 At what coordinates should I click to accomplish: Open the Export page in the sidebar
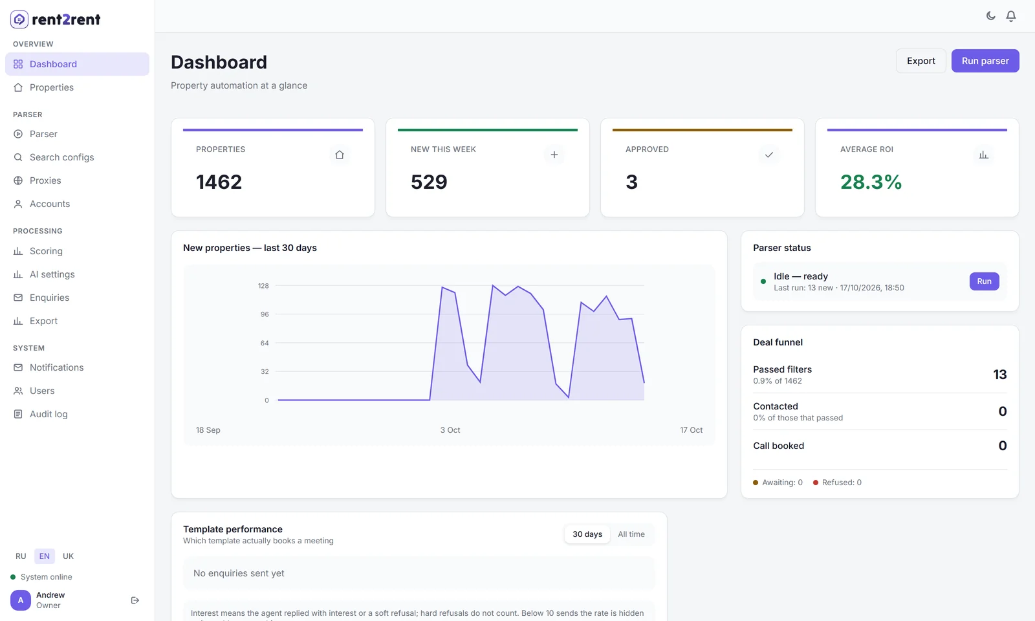pyautogui.click(x=77, y=321)
